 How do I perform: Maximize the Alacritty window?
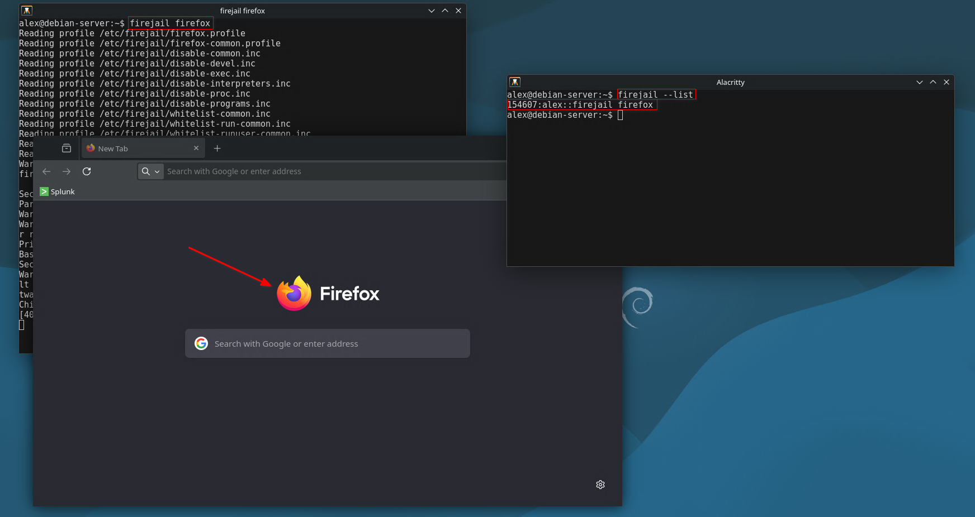pyautogui.click(x=933, y=82)
